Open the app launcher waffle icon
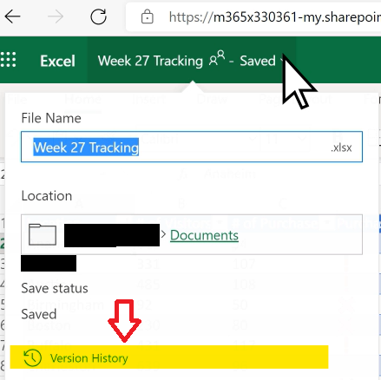 click(8, 60)
